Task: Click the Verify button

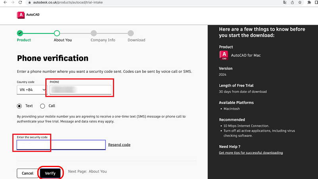Action: [x=50, y=173]
